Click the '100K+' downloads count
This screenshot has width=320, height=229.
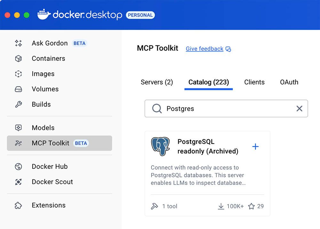coord(235,206)
